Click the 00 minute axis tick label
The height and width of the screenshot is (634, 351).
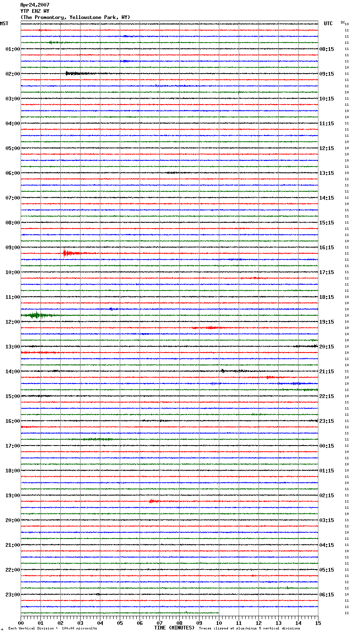click(21, 623)
